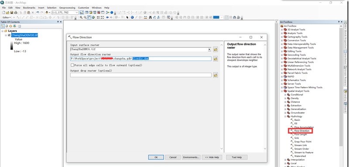Cancel the Flow Direction dialog
Image resolution: width=349 pixels, height=167 pixels.
[x=173, y=157]
